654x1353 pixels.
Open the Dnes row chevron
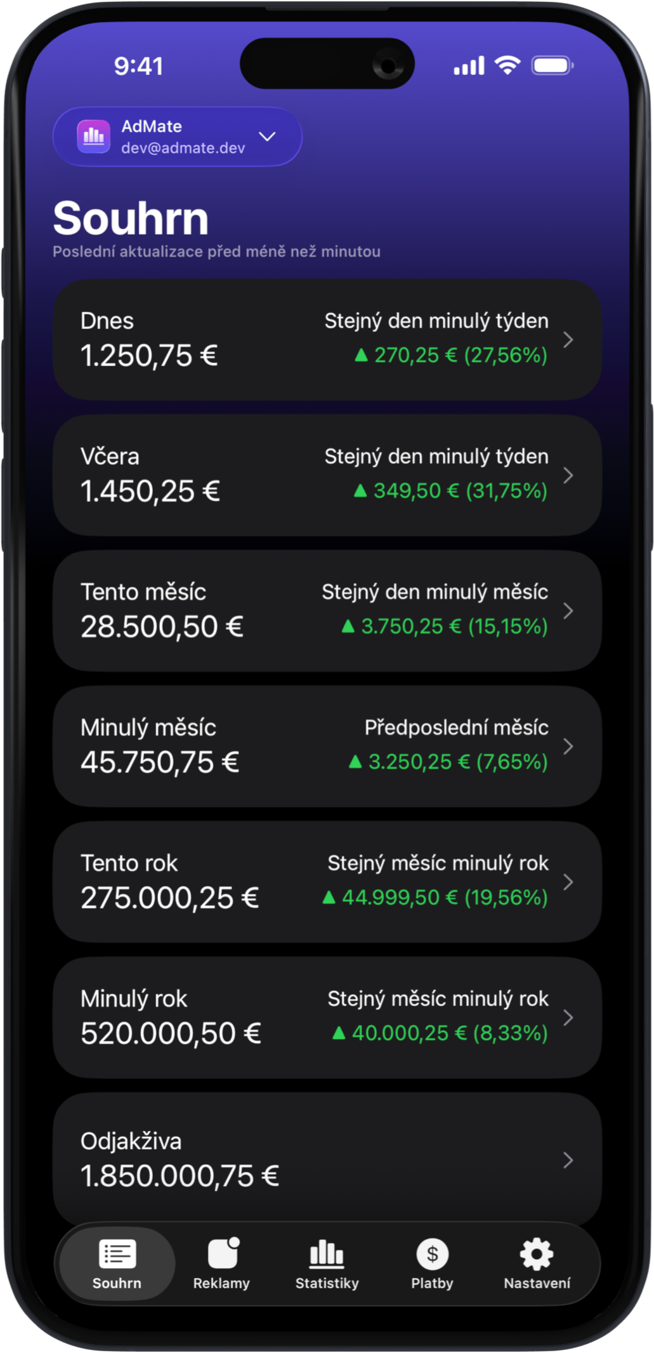pos(568,339)
